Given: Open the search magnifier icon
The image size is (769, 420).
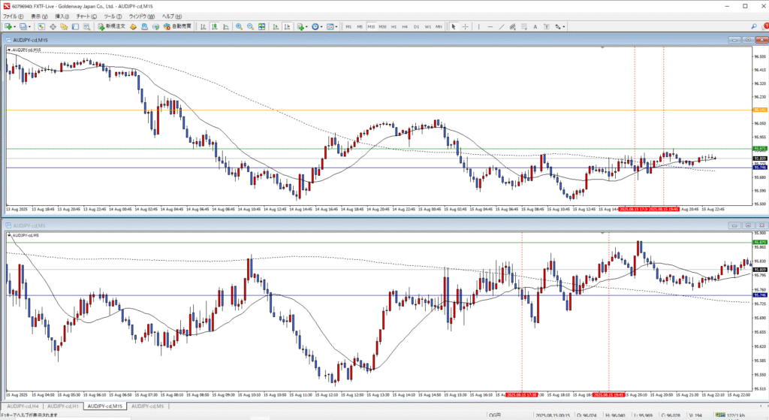Looking at the screenshot, I should click(x=754, y=26).
